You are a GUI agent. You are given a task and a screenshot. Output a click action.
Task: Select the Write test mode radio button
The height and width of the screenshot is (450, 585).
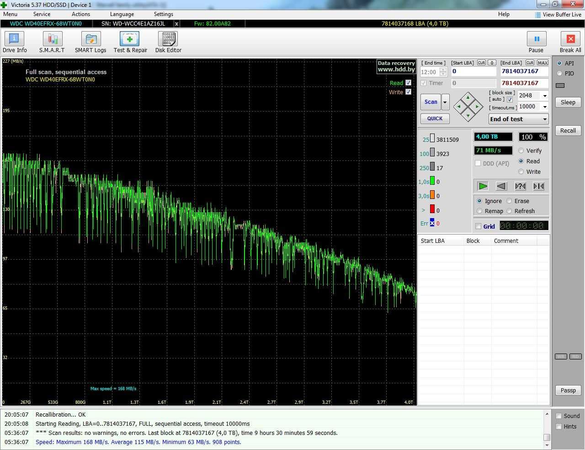[x=521, y=171]
